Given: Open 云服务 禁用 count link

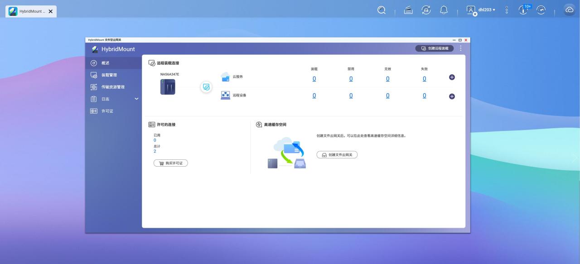Looking at the screenshot, I should tap(351, 79).
